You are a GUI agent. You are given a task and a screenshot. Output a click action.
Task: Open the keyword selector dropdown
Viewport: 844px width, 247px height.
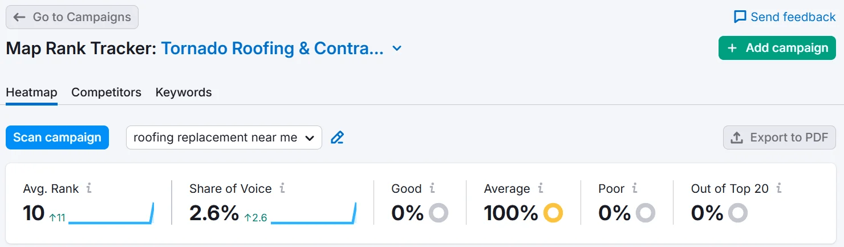click(x=224, y=137)
